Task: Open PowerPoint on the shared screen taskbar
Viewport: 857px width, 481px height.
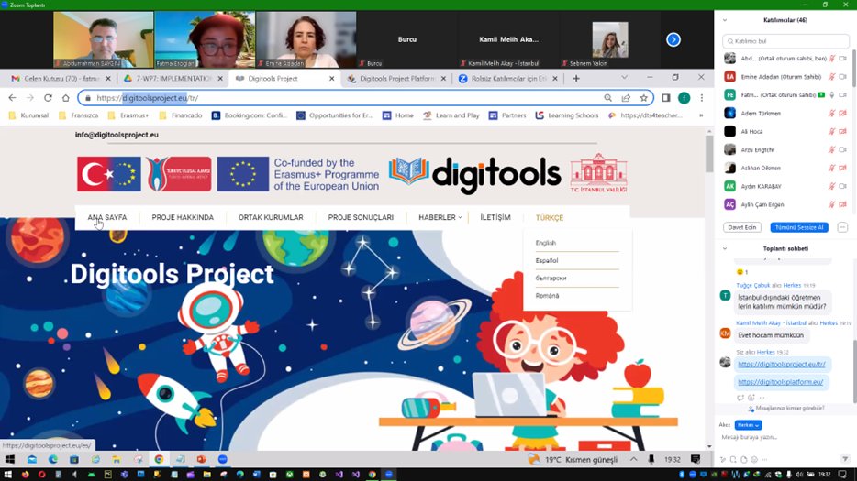Action: tap(201, 459)
